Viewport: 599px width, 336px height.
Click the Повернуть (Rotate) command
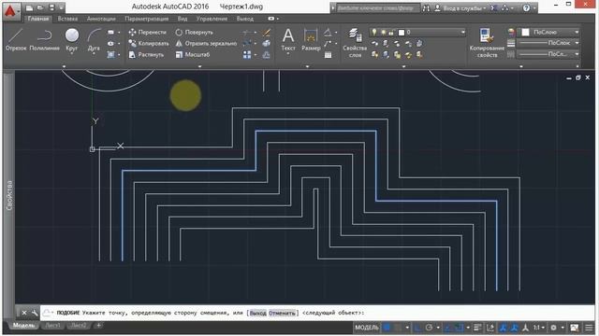(x=194, y=33)
